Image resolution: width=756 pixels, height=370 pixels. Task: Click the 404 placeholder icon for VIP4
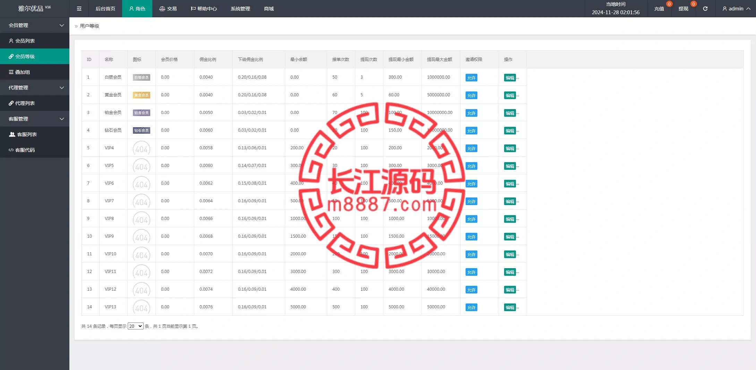coord(142,148)
